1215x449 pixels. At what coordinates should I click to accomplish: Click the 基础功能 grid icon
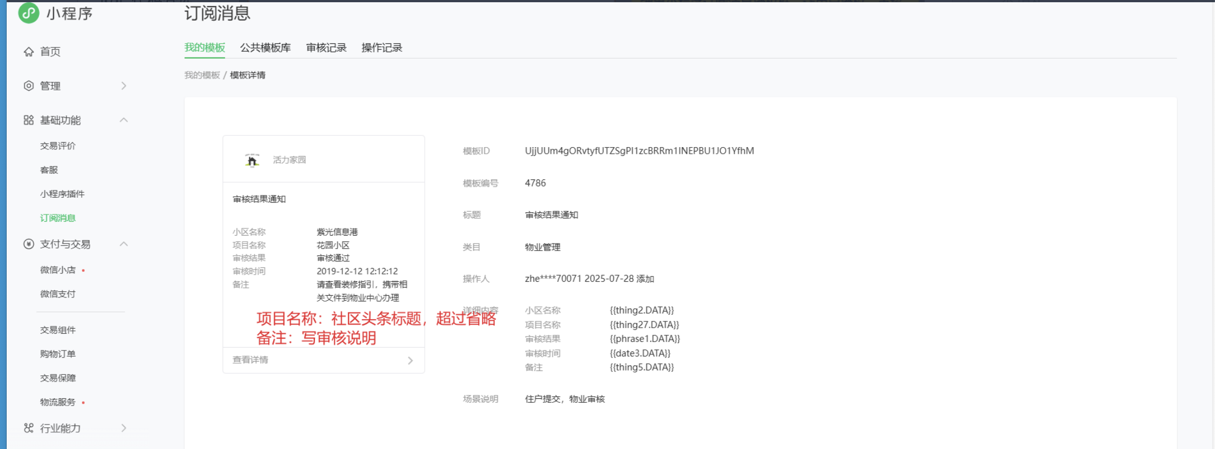click(x=28, y=120)
